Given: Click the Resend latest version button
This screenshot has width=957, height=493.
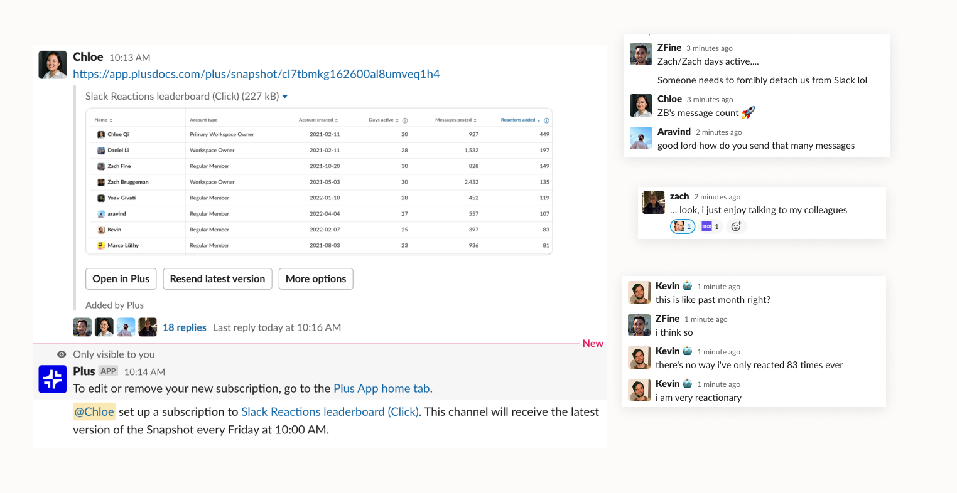Looking at the screenshot, I should (x=217, y=279).
